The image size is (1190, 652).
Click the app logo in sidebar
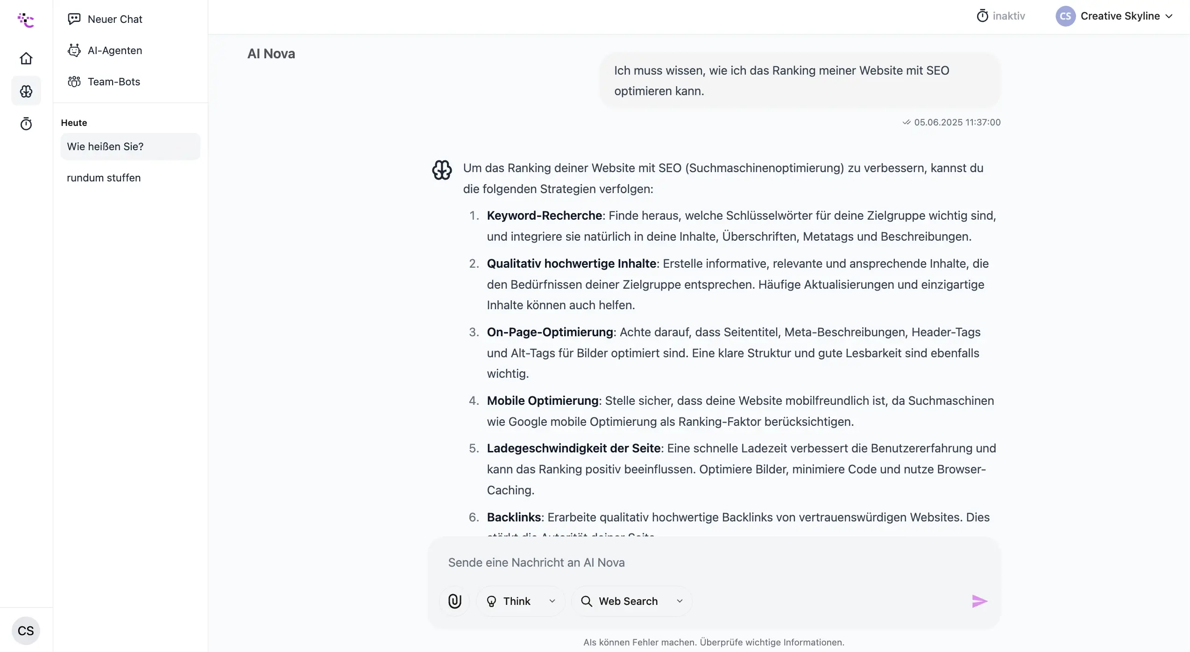coord(26,20)
